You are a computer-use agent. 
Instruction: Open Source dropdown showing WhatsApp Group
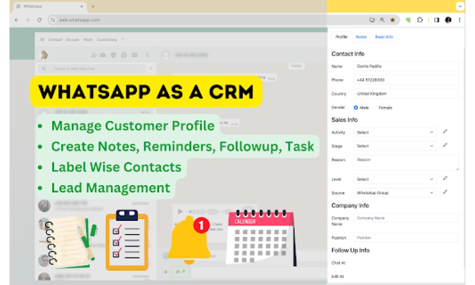395,193
